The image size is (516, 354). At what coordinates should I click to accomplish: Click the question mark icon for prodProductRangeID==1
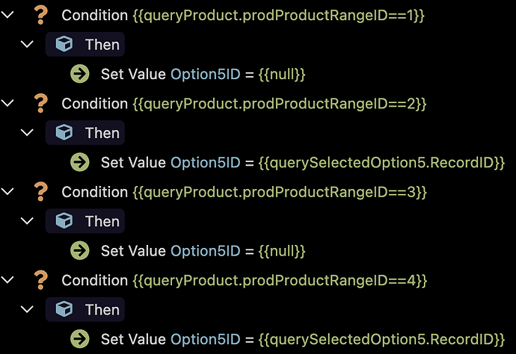(x=41, y=15)
